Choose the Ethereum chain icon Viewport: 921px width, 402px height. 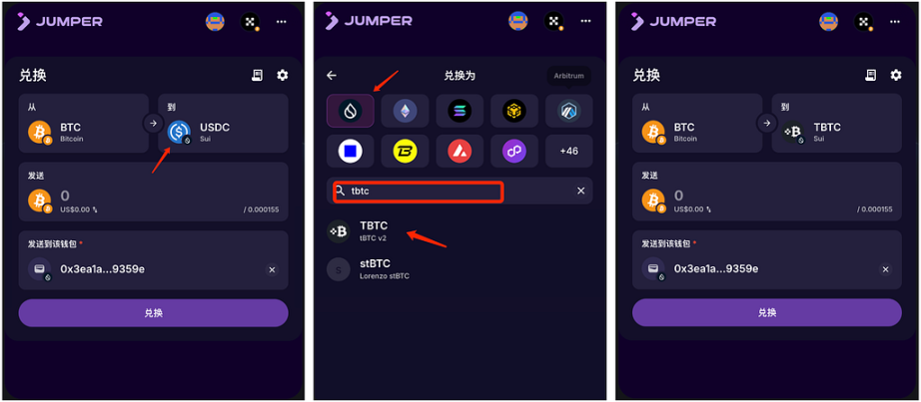pyautogui.click(x=405, y=111)
